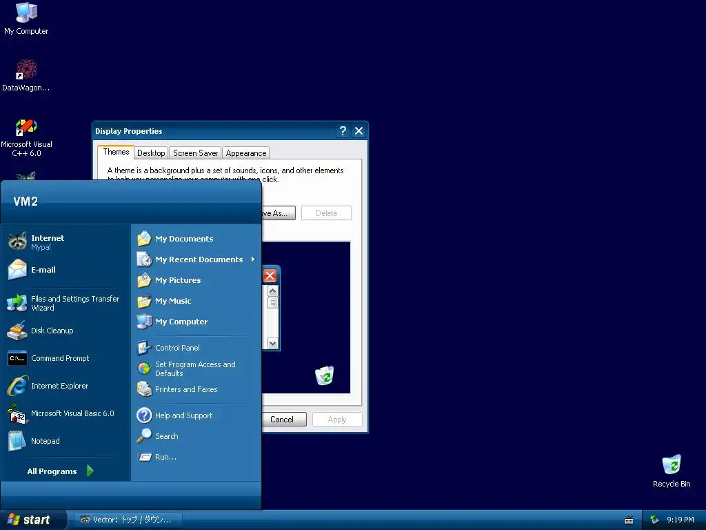Image resolution: width=706 pixels, height=530 pixels.
Task: Switch to the Desktop tab
Action: tap(151, 153)
